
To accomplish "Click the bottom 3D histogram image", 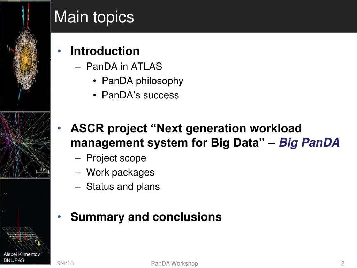I will click(25, 222).
